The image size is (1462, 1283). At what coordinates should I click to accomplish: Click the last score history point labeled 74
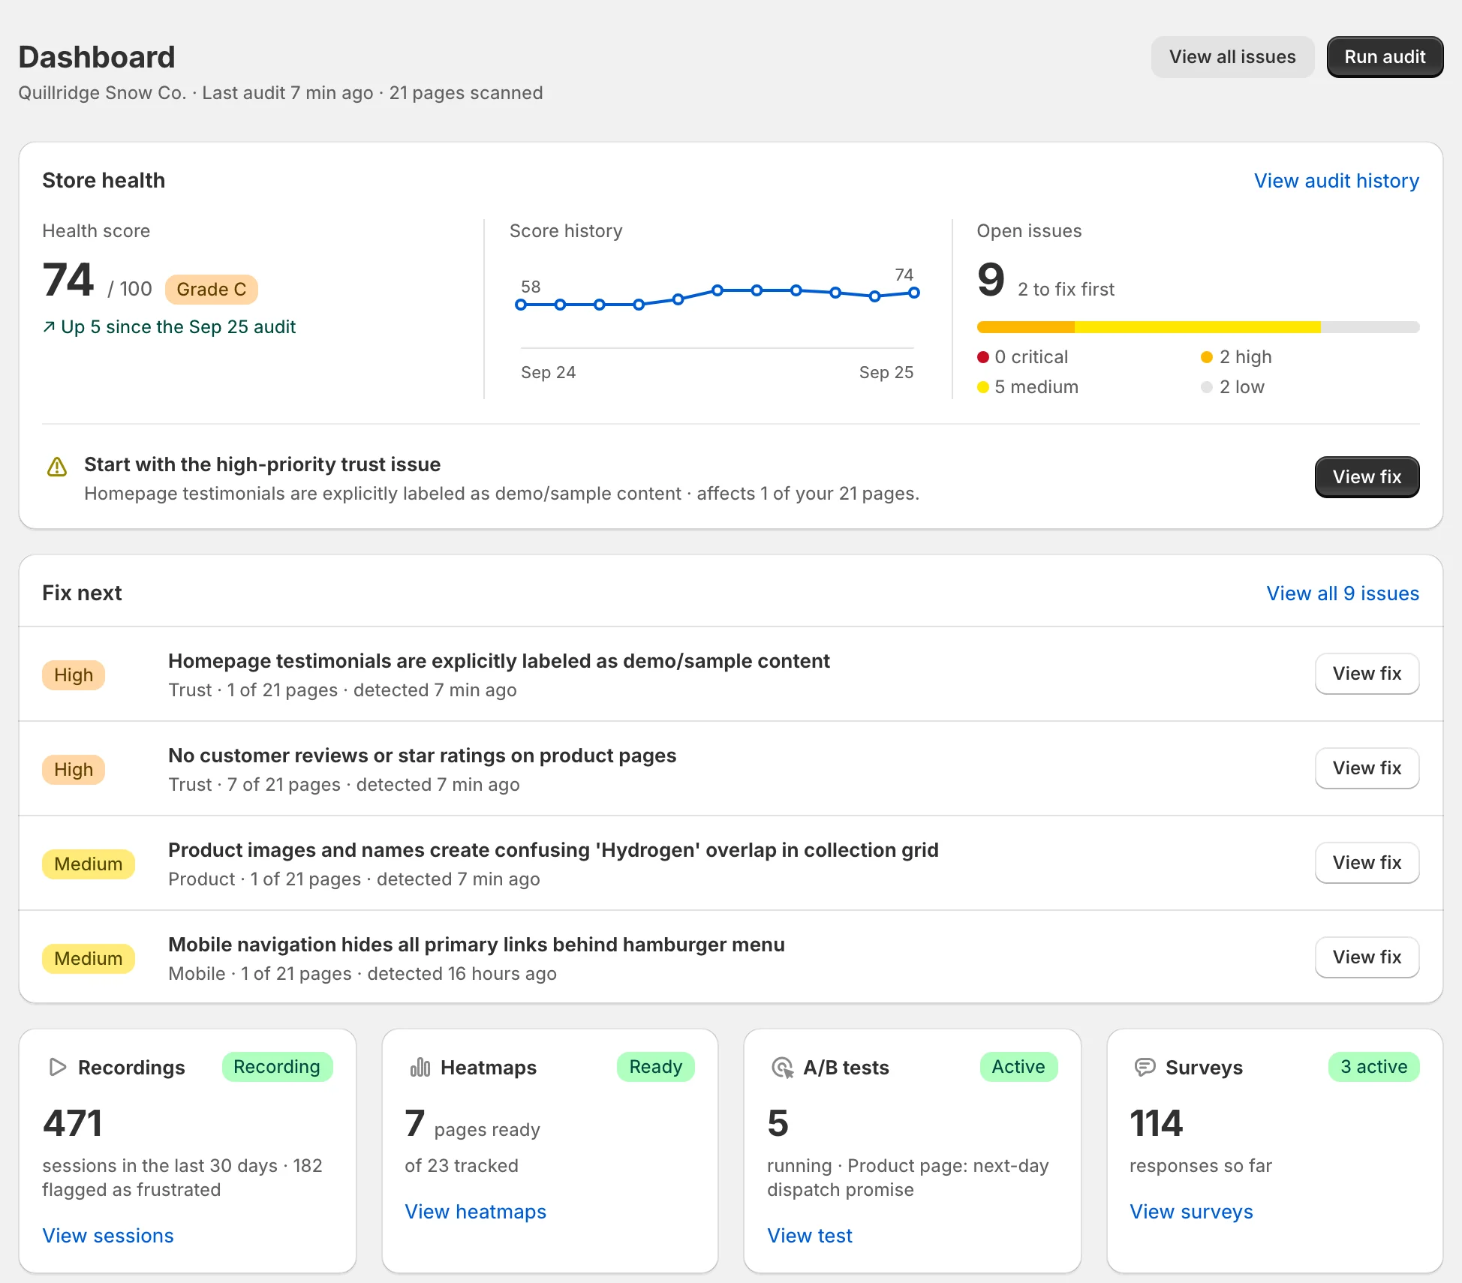click(913, 293)
